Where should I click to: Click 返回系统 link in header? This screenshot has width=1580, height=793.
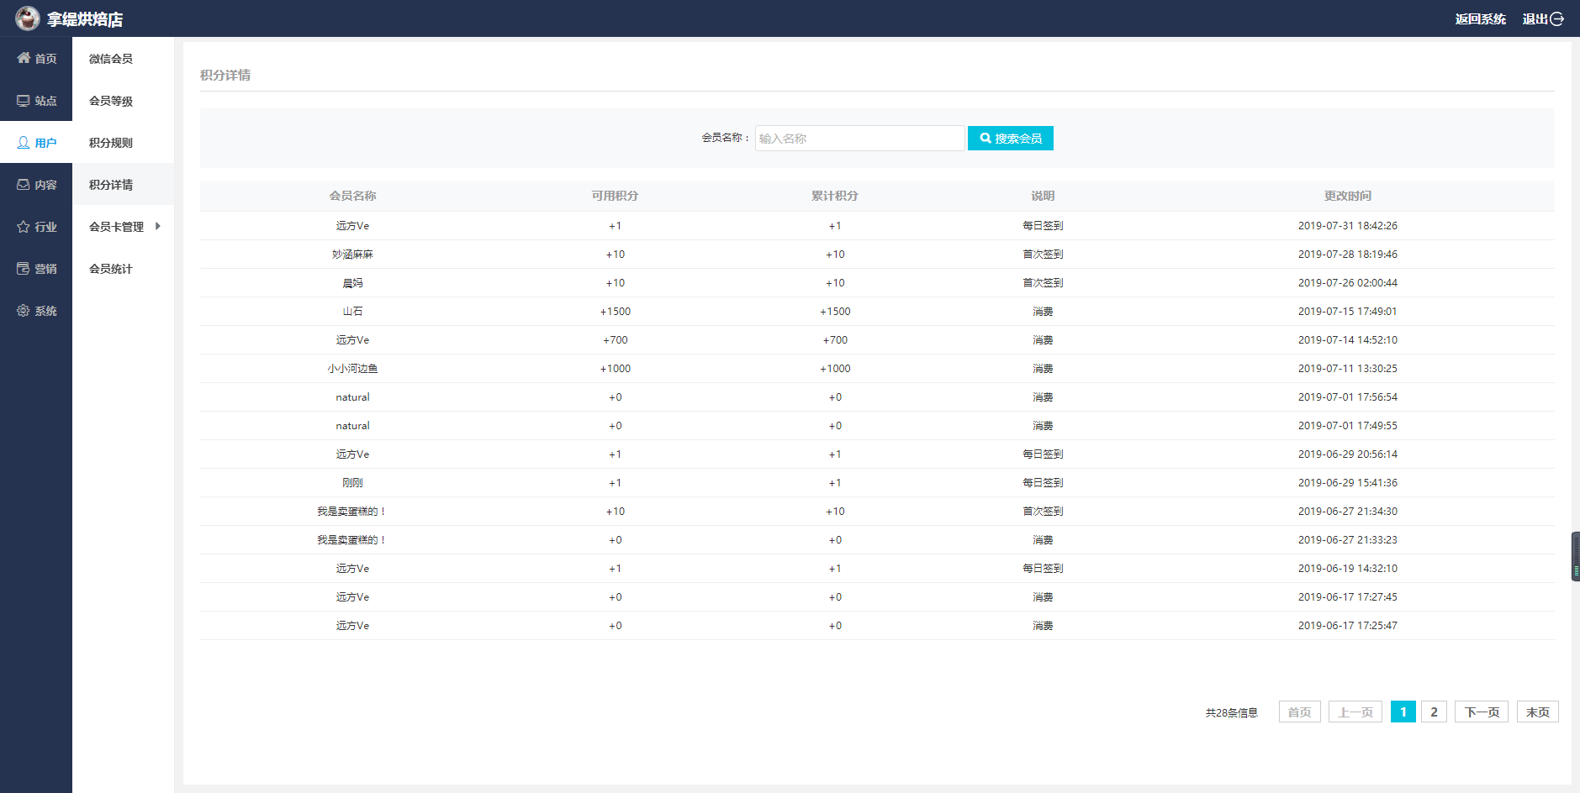point(1480,18)
